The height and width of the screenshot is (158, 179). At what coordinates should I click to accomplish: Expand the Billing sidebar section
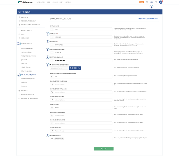coord(24,91)
